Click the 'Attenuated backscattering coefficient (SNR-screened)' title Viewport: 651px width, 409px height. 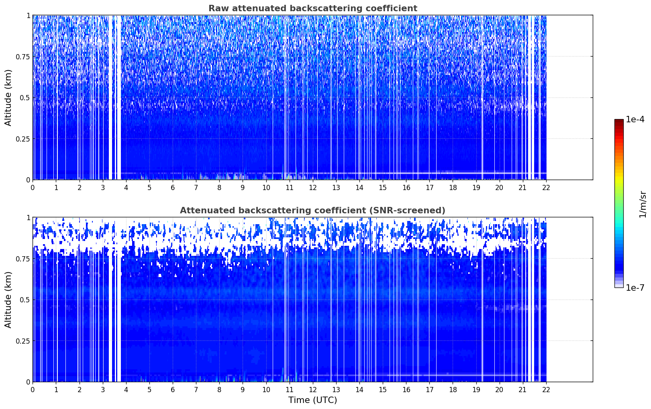click(312, 211)
